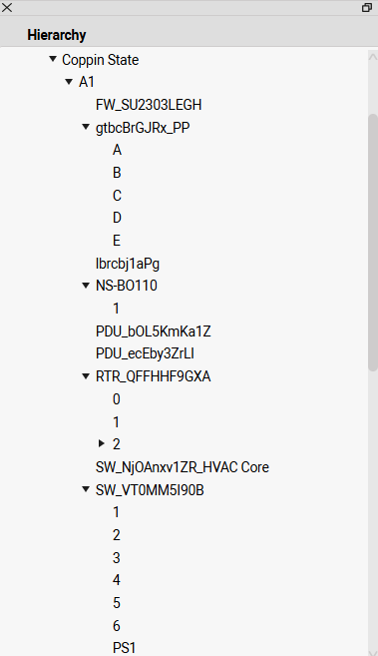Image resolution: width=378 pixels, height=656 pixels.
Task: Close the Hierarchy panel with X icon
Action: tap(7, 7)
